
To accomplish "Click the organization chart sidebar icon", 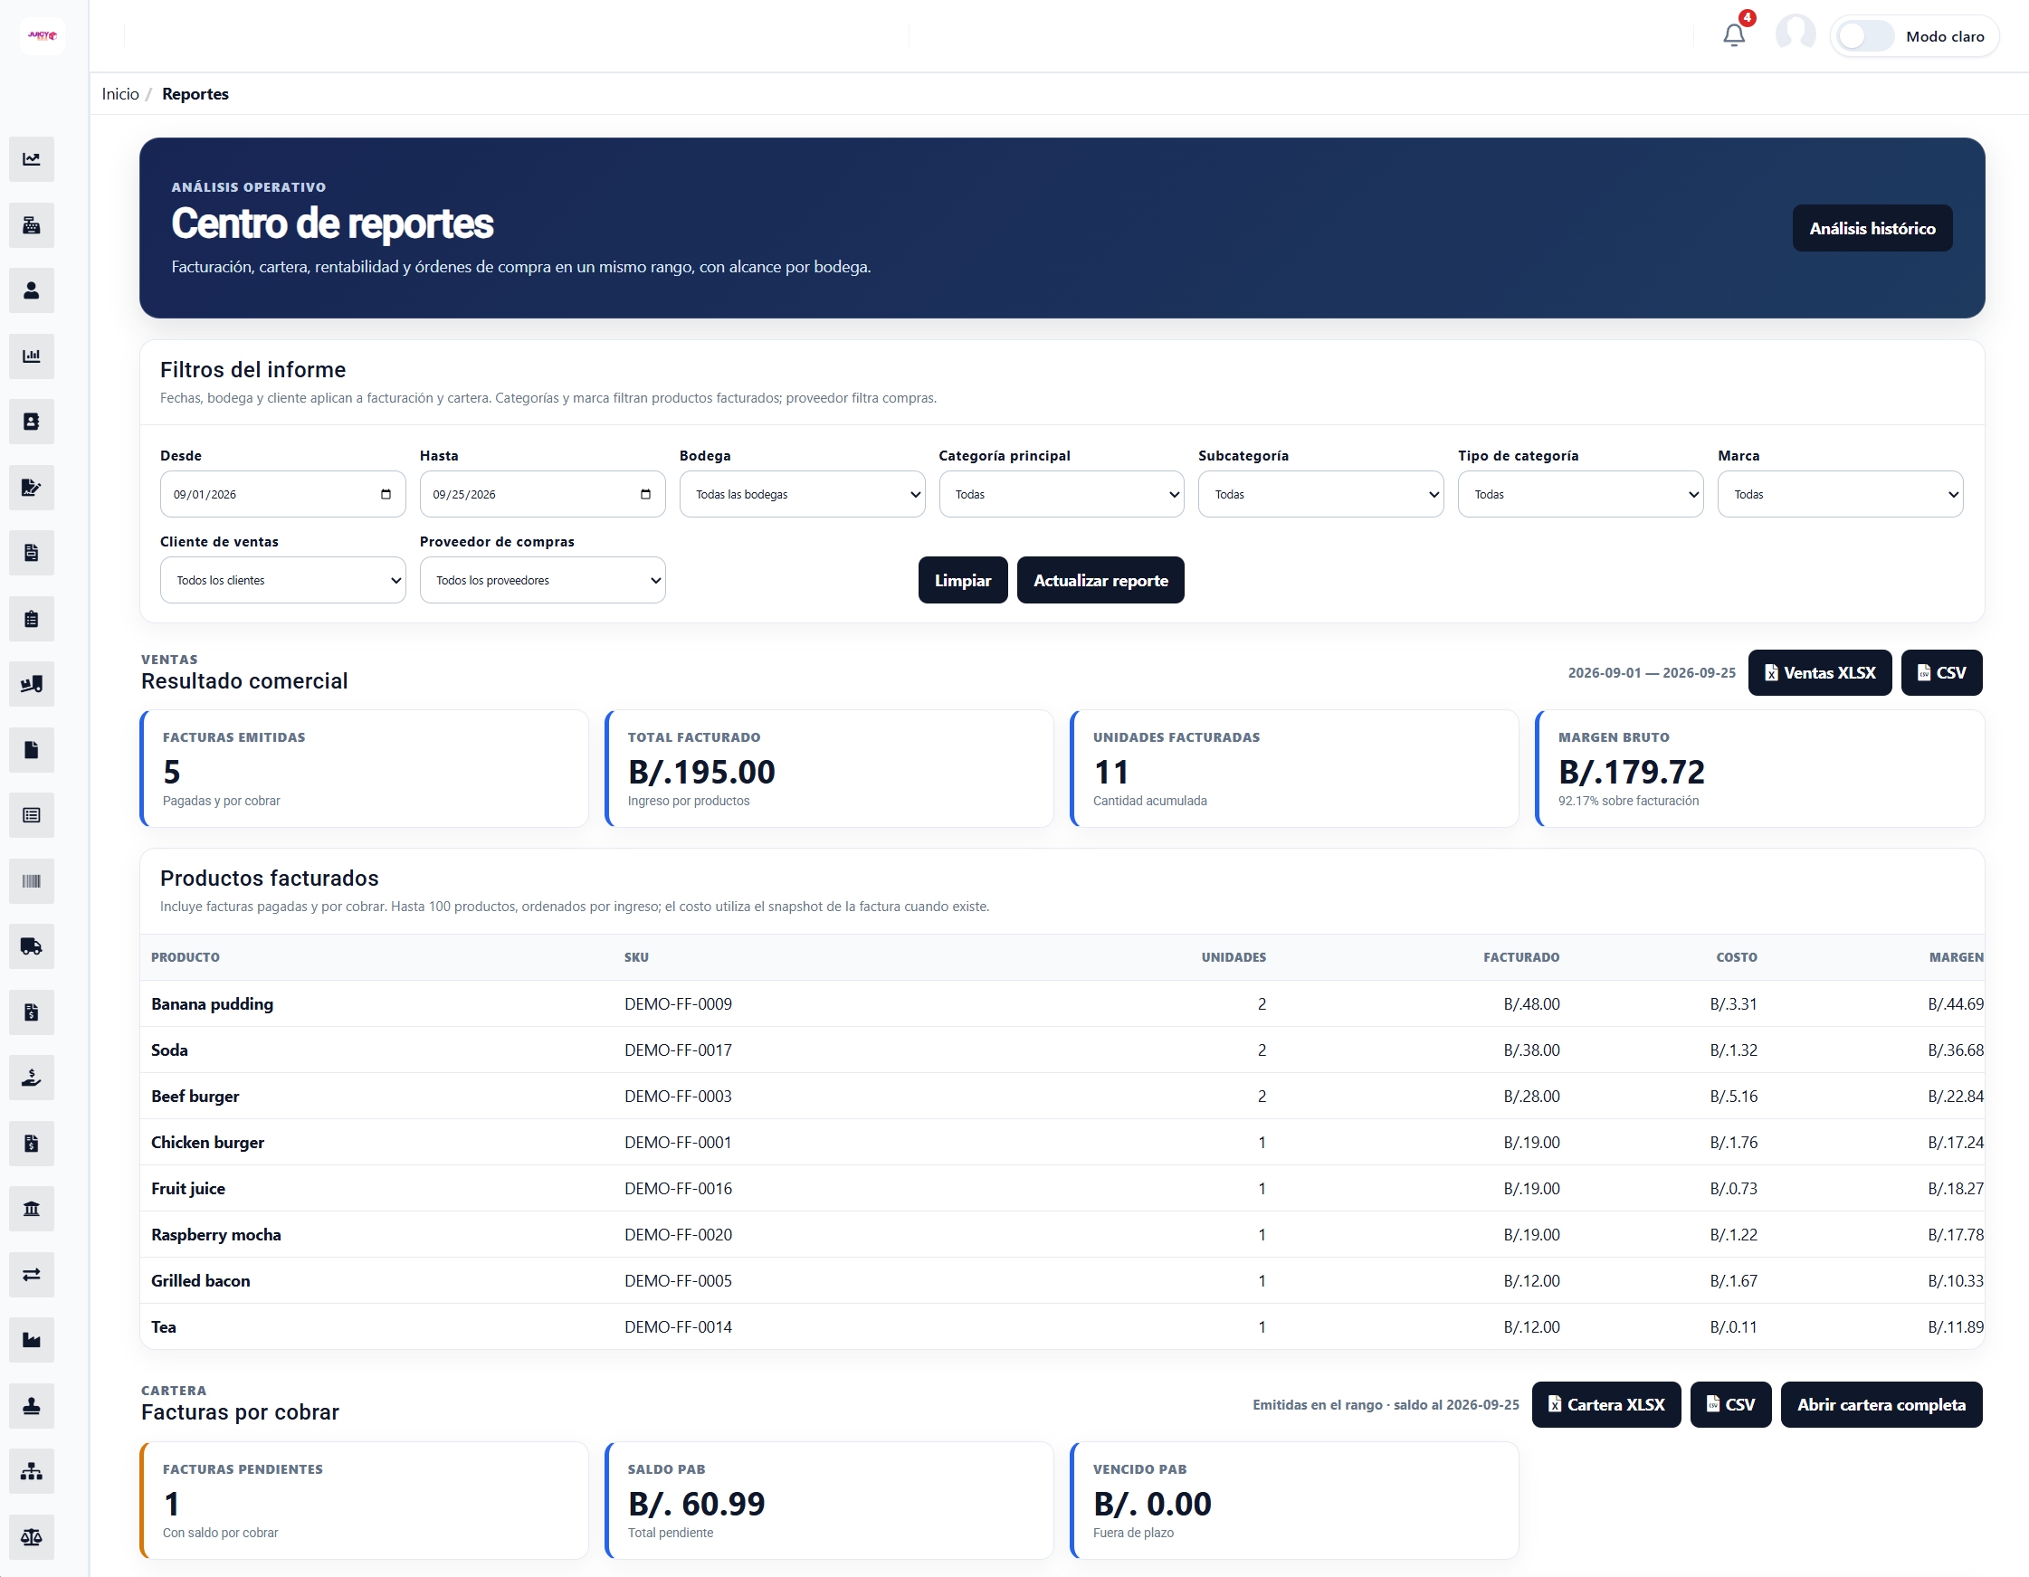I will [x=32, y=1472].
